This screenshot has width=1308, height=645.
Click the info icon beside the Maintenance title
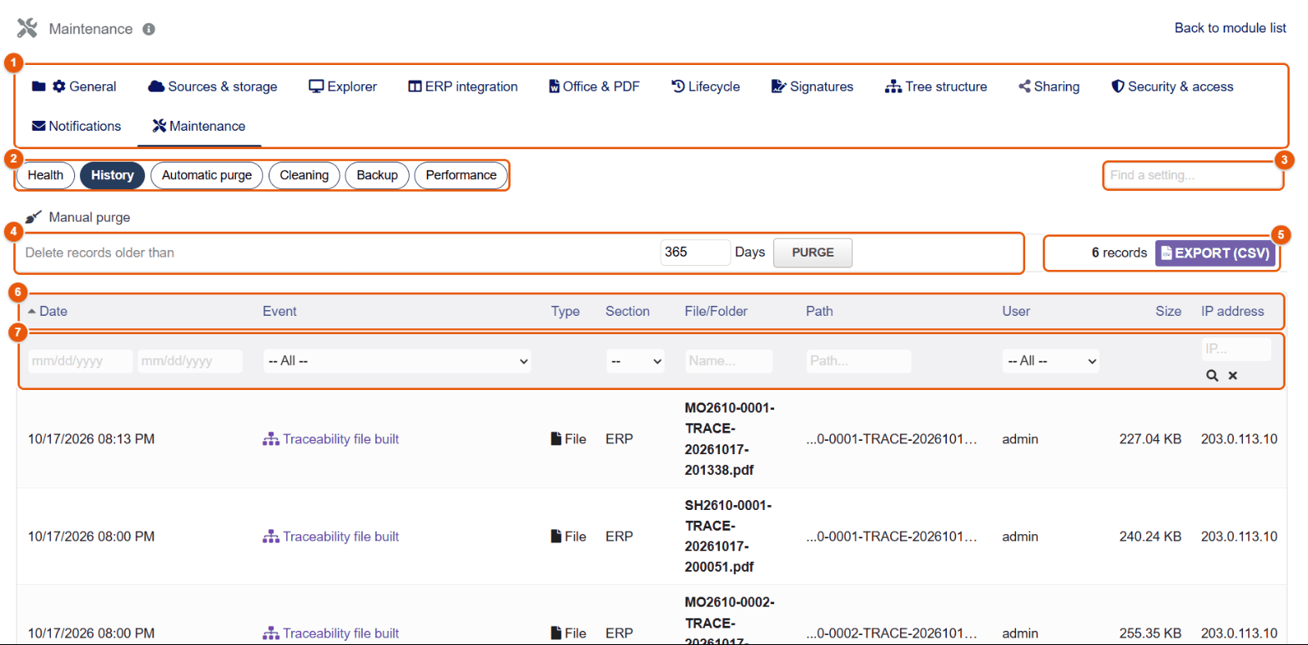pos(148,29)
